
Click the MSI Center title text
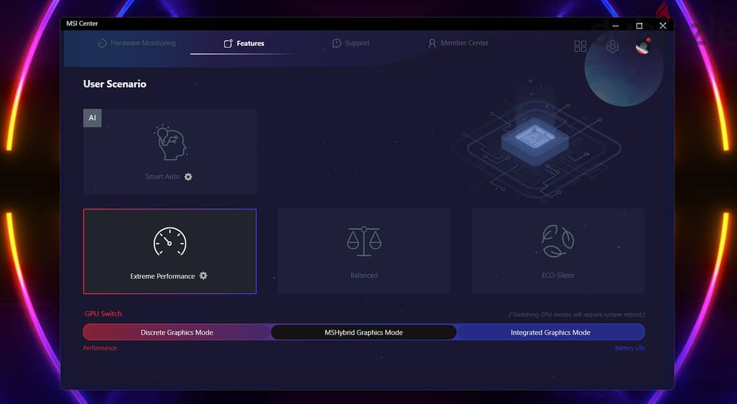click(x=82, y=23)
